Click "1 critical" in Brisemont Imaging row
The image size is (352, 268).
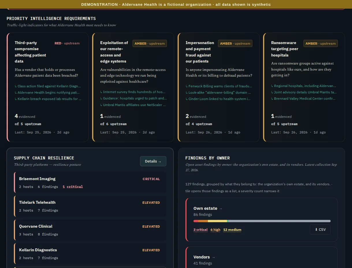coord(73,187)
